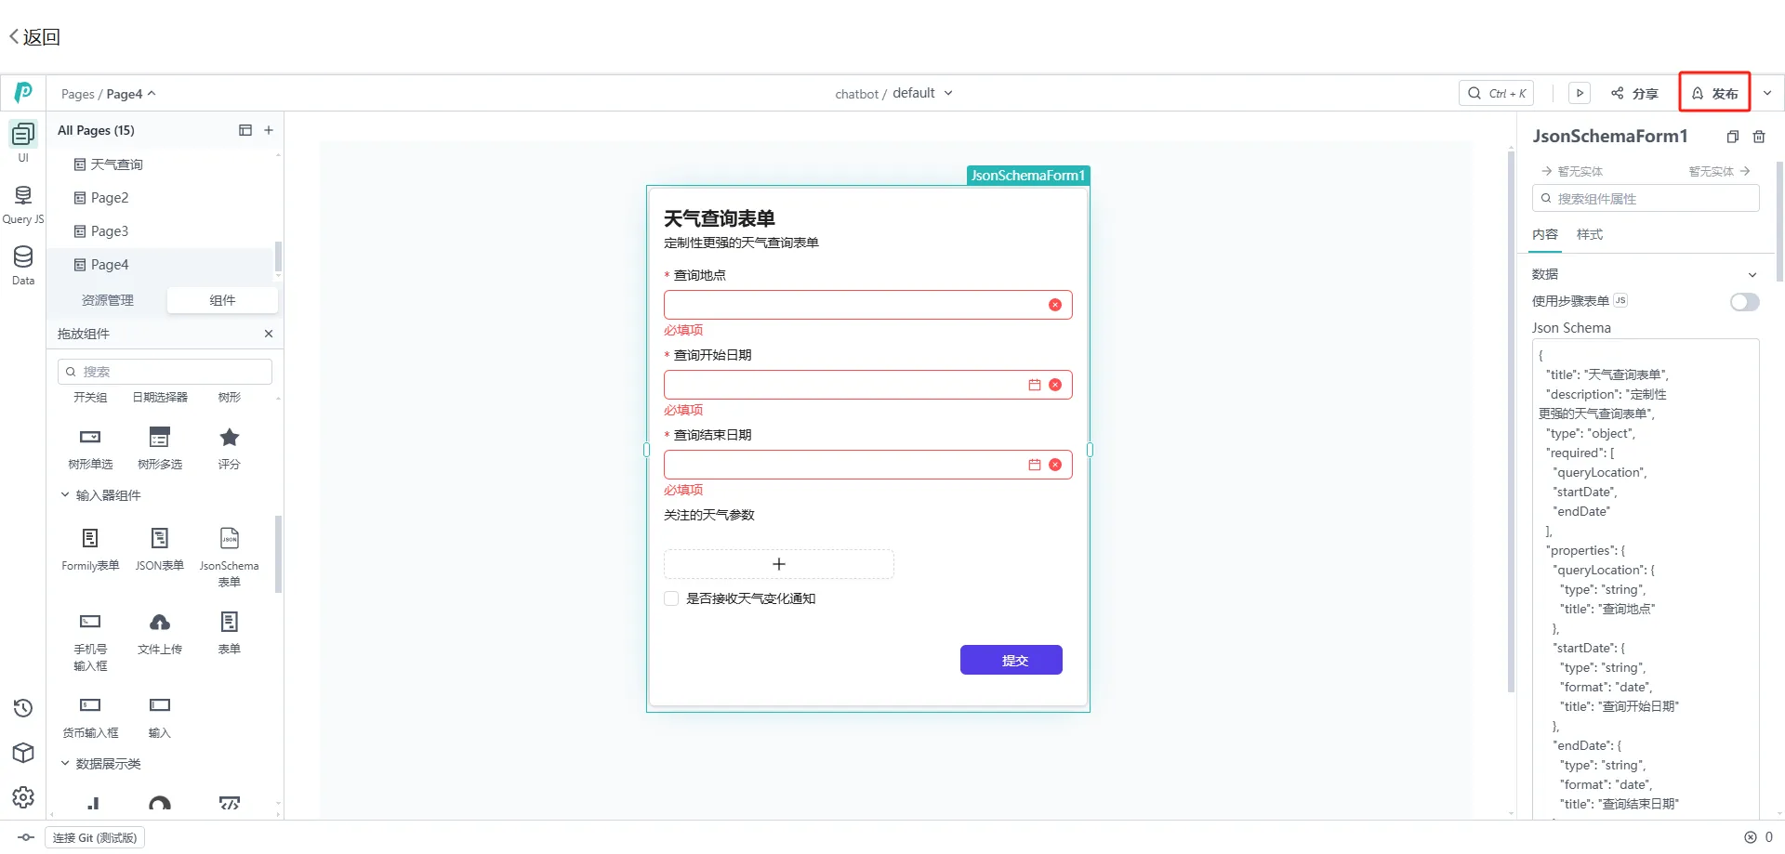Close the drag-and-drop components panel
Viewport: 1785px width, 854px height.
pyautogui.click(x=269, y=334)
